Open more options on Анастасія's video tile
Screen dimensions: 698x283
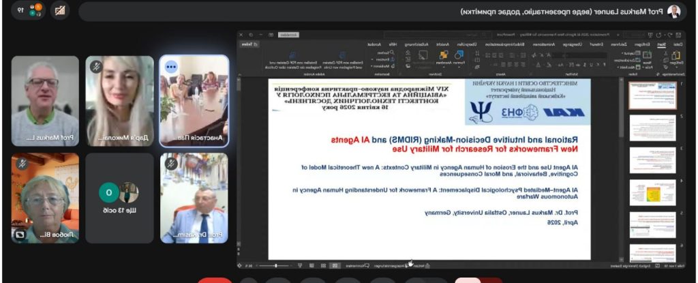(x=170, y=67)
